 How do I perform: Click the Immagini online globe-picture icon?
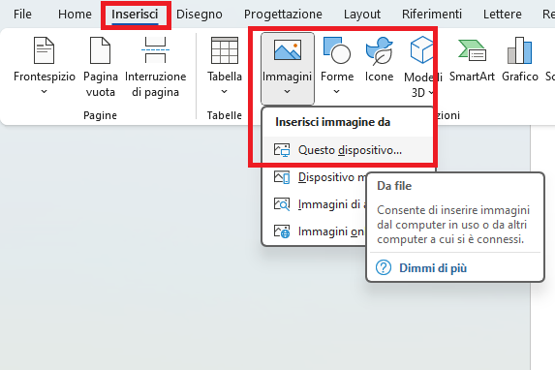coord(282,231)
